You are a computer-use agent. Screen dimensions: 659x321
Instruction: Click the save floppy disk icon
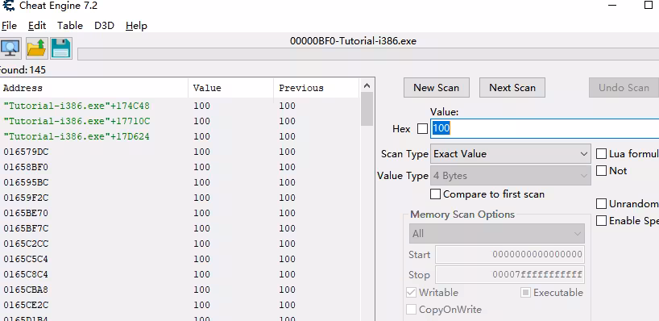(61, 48)
